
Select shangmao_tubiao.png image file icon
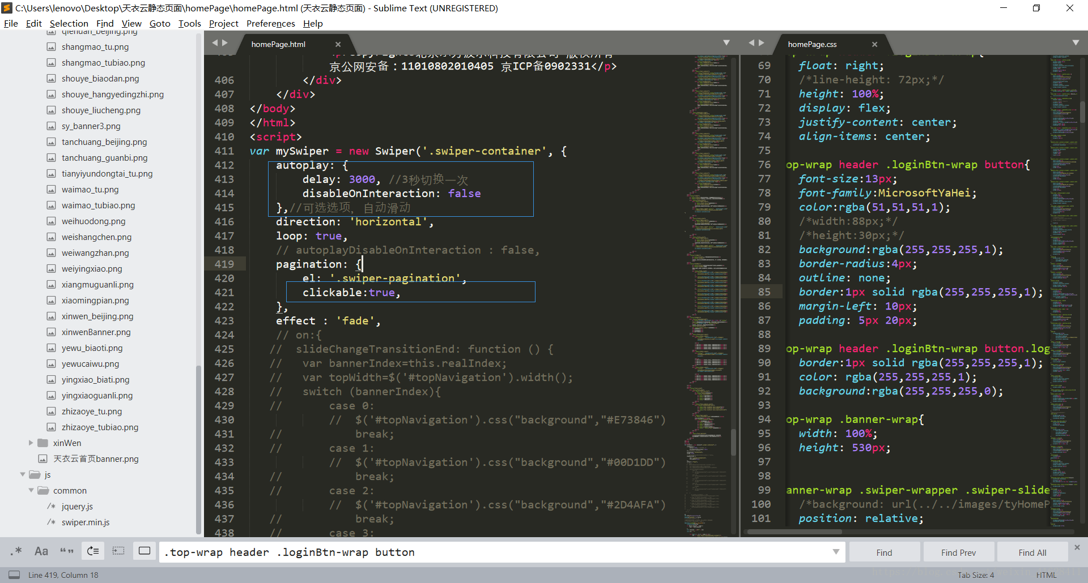pyautogui.click(x=51, y=63)
